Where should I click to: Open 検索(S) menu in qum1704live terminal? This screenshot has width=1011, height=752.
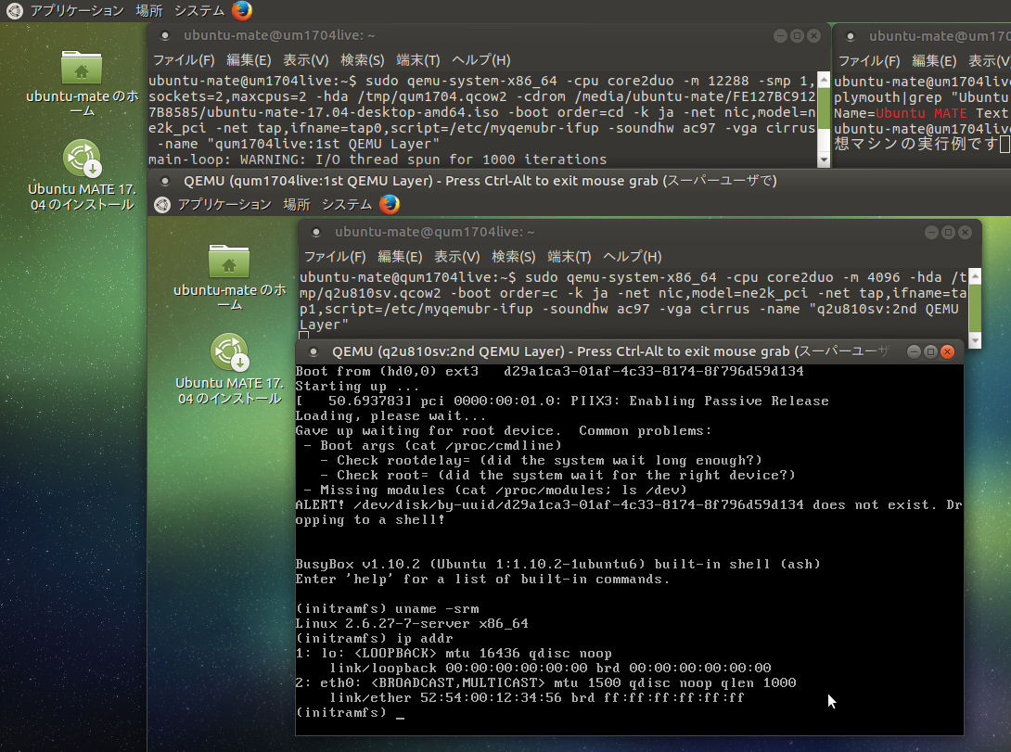513,257
